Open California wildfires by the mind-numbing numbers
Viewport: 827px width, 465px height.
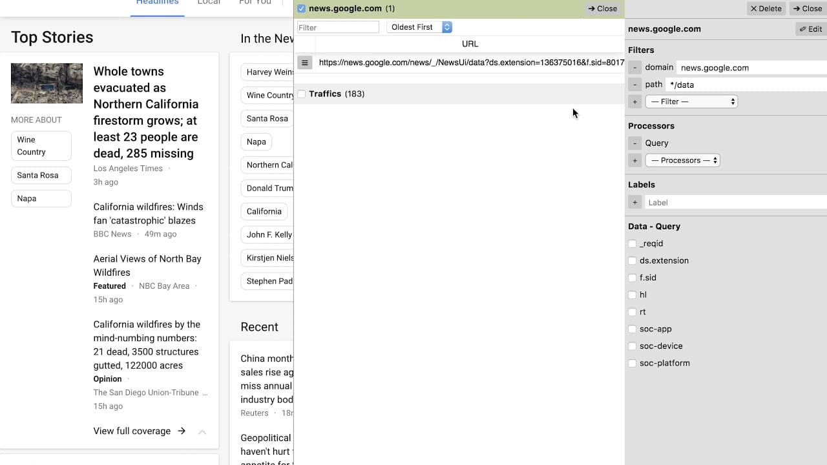click(x=147, y=345)
